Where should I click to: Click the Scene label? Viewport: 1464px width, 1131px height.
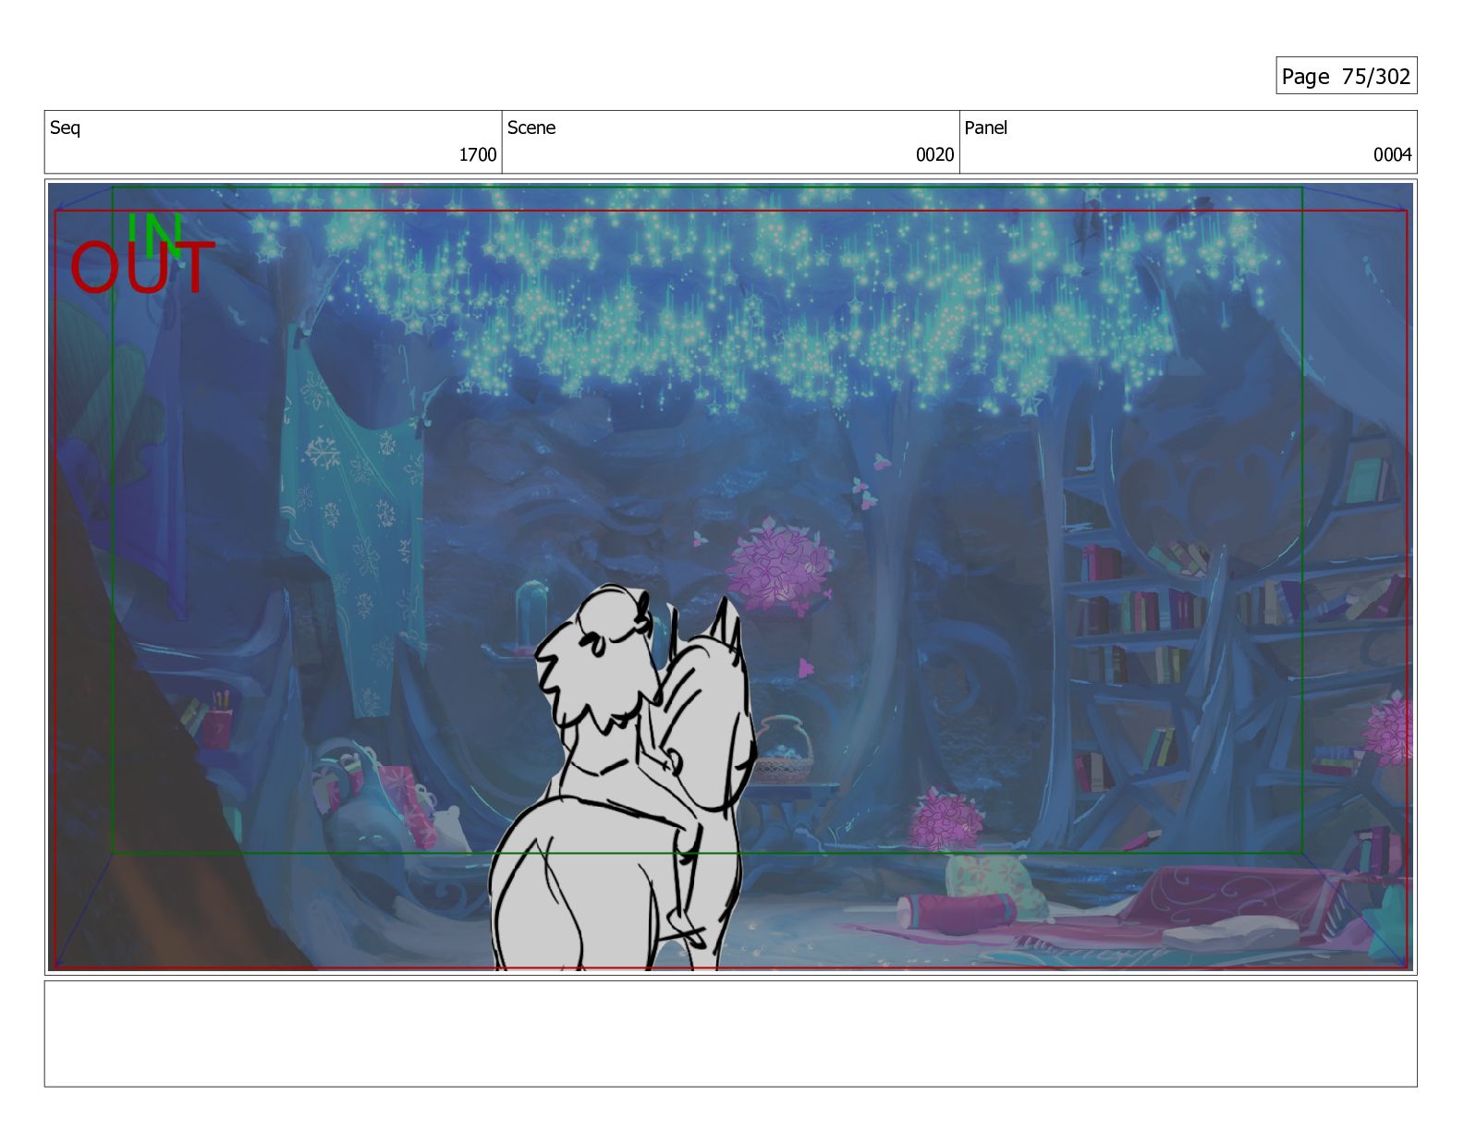click(531, 128)
